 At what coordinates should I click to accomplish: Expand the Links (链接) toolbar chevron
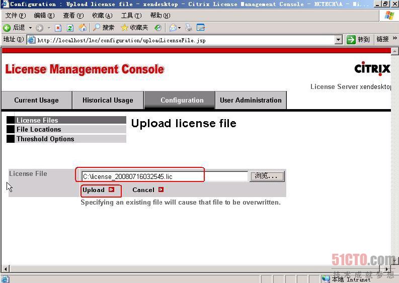(x=394, y=38)
